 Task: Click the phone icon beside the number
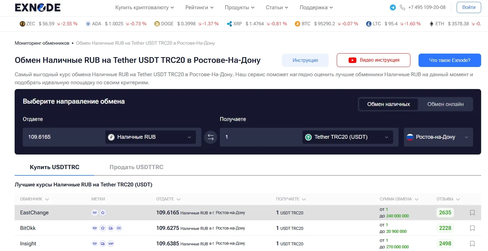click(402, 7)
